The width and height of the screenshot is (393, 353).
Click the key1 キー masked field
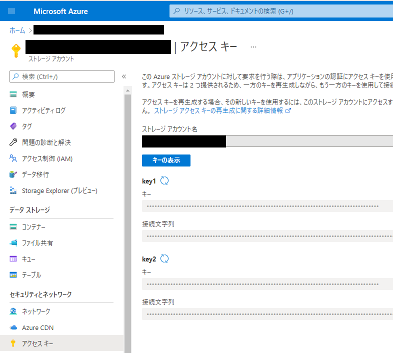pyautogui.click(x=267, y=206)
